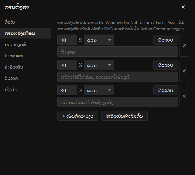Click the message field of the 30% rule

pos(118,102)
